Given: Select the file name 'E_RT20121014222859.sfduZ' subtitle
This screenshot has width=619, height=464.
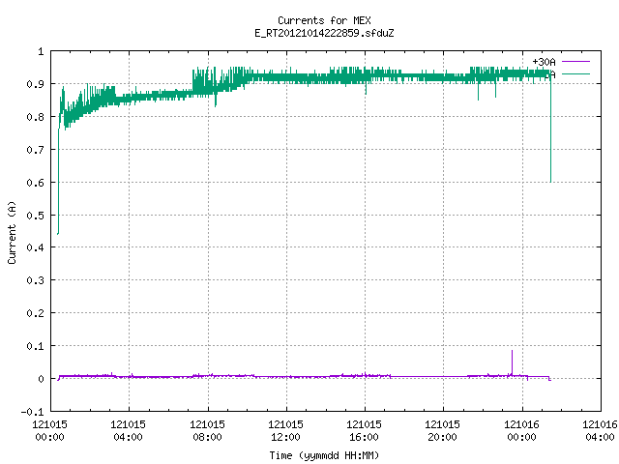Looking at the screenshot, I should (x=324, y=33).
